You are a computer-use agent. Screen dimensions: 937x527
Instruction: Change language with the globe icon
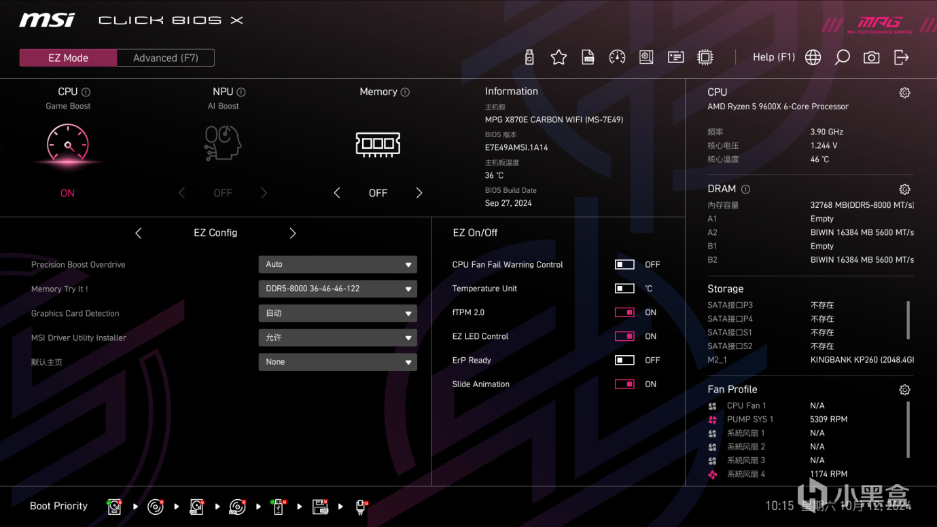pos(813,58)
